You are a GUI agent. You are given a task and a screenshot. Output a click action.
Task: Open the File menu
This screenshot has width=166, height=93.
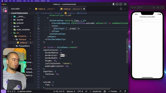(10, 1)
